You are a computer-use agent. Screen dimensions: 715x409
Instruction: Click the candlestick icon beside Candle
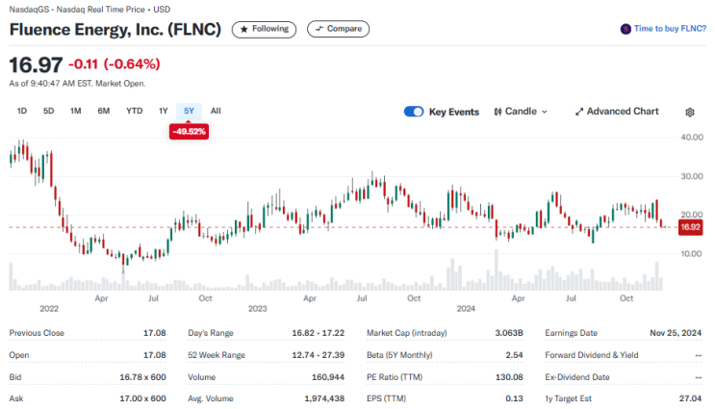tap(498, 112)
